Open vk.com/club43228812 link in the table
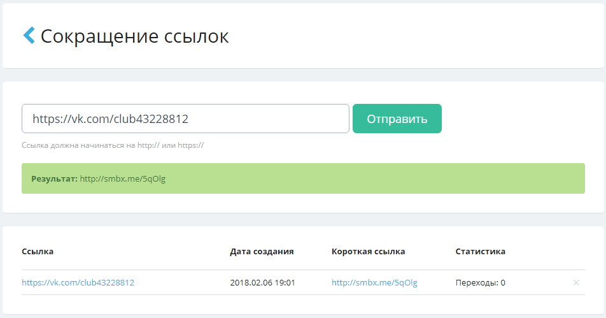The image size is (606, 318). (78, 282)
